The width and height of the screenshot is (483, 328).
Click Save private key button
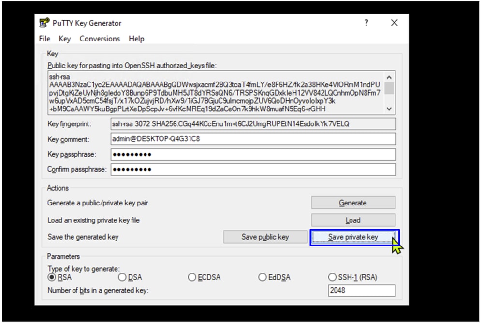tap(353, 237)
